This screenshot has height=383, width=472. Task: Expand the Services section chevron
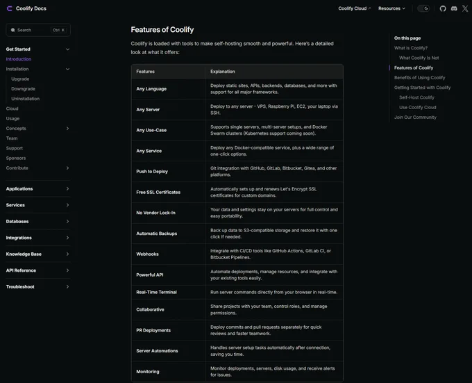(67, 205)
